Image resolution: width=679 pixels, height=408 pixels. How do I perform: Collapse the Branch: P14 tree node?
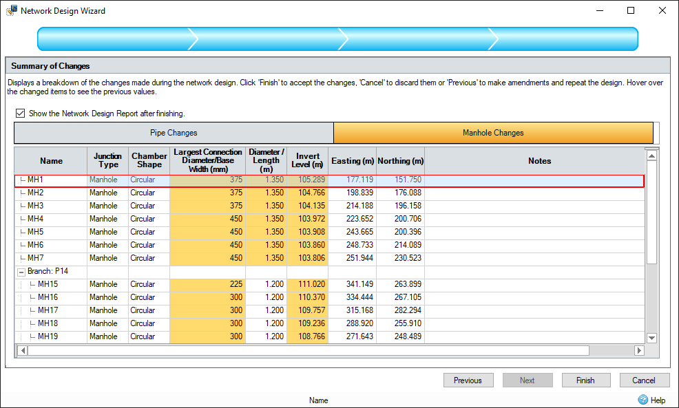21,272
